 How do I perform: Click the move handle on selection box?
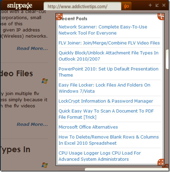click(59, 17)
